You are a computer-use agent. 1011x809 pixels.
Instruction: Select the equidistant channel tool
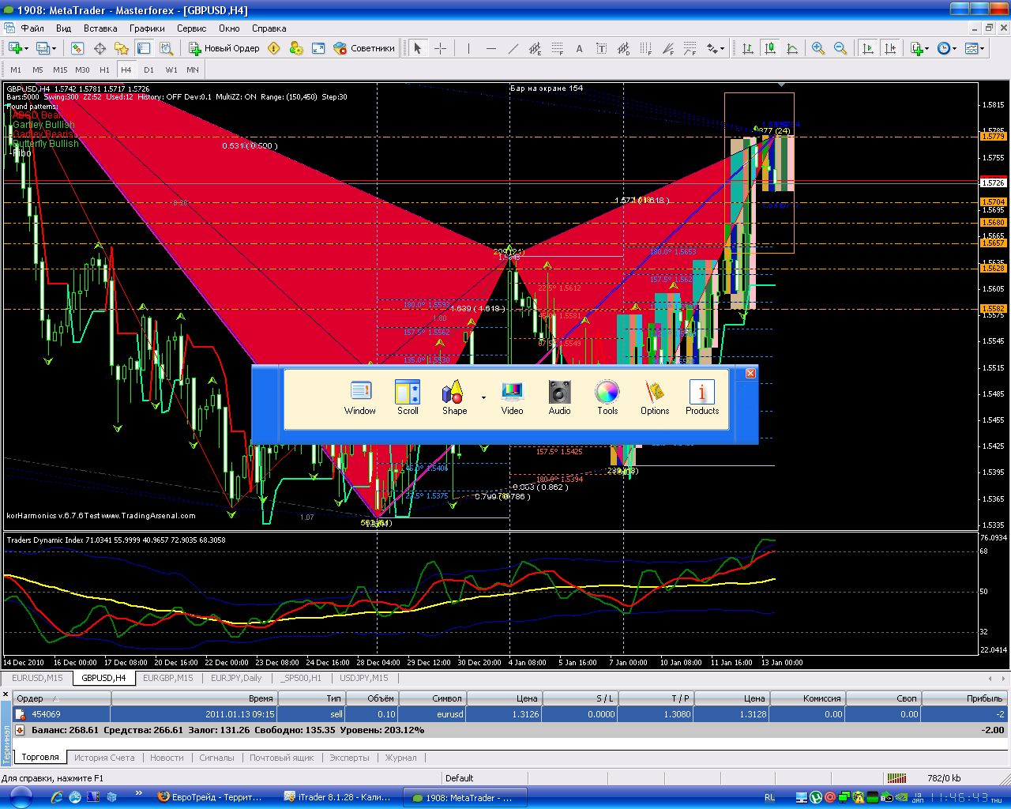pos(535,48)
